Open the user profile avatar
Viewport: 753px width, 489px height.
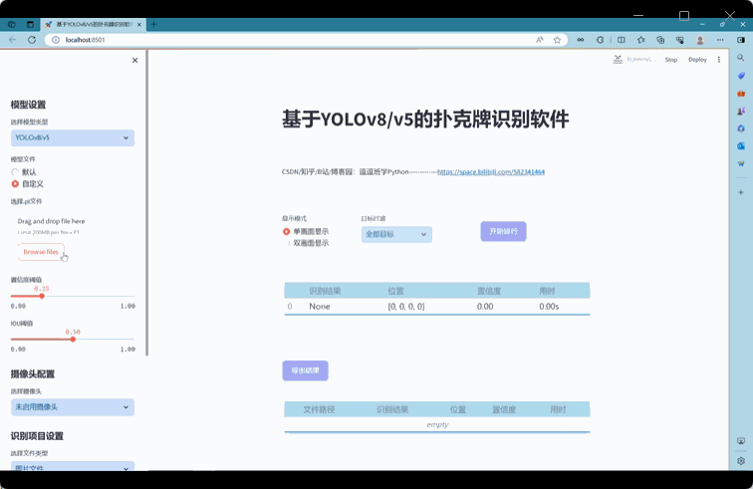click(700, 40)
